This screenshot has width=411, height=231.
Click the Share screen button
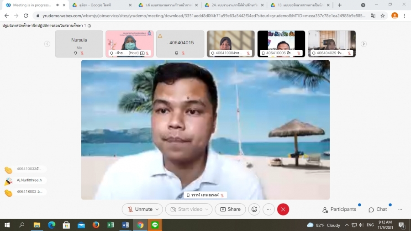click(x=230, y=209)
